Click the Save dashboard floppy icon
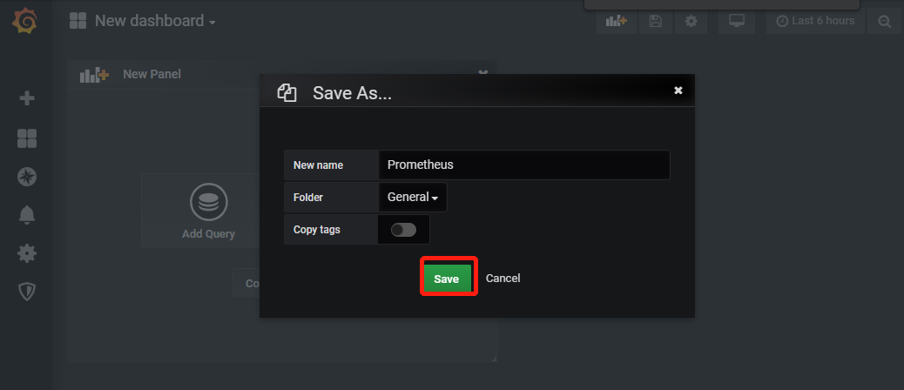 (x=656, y=21)
